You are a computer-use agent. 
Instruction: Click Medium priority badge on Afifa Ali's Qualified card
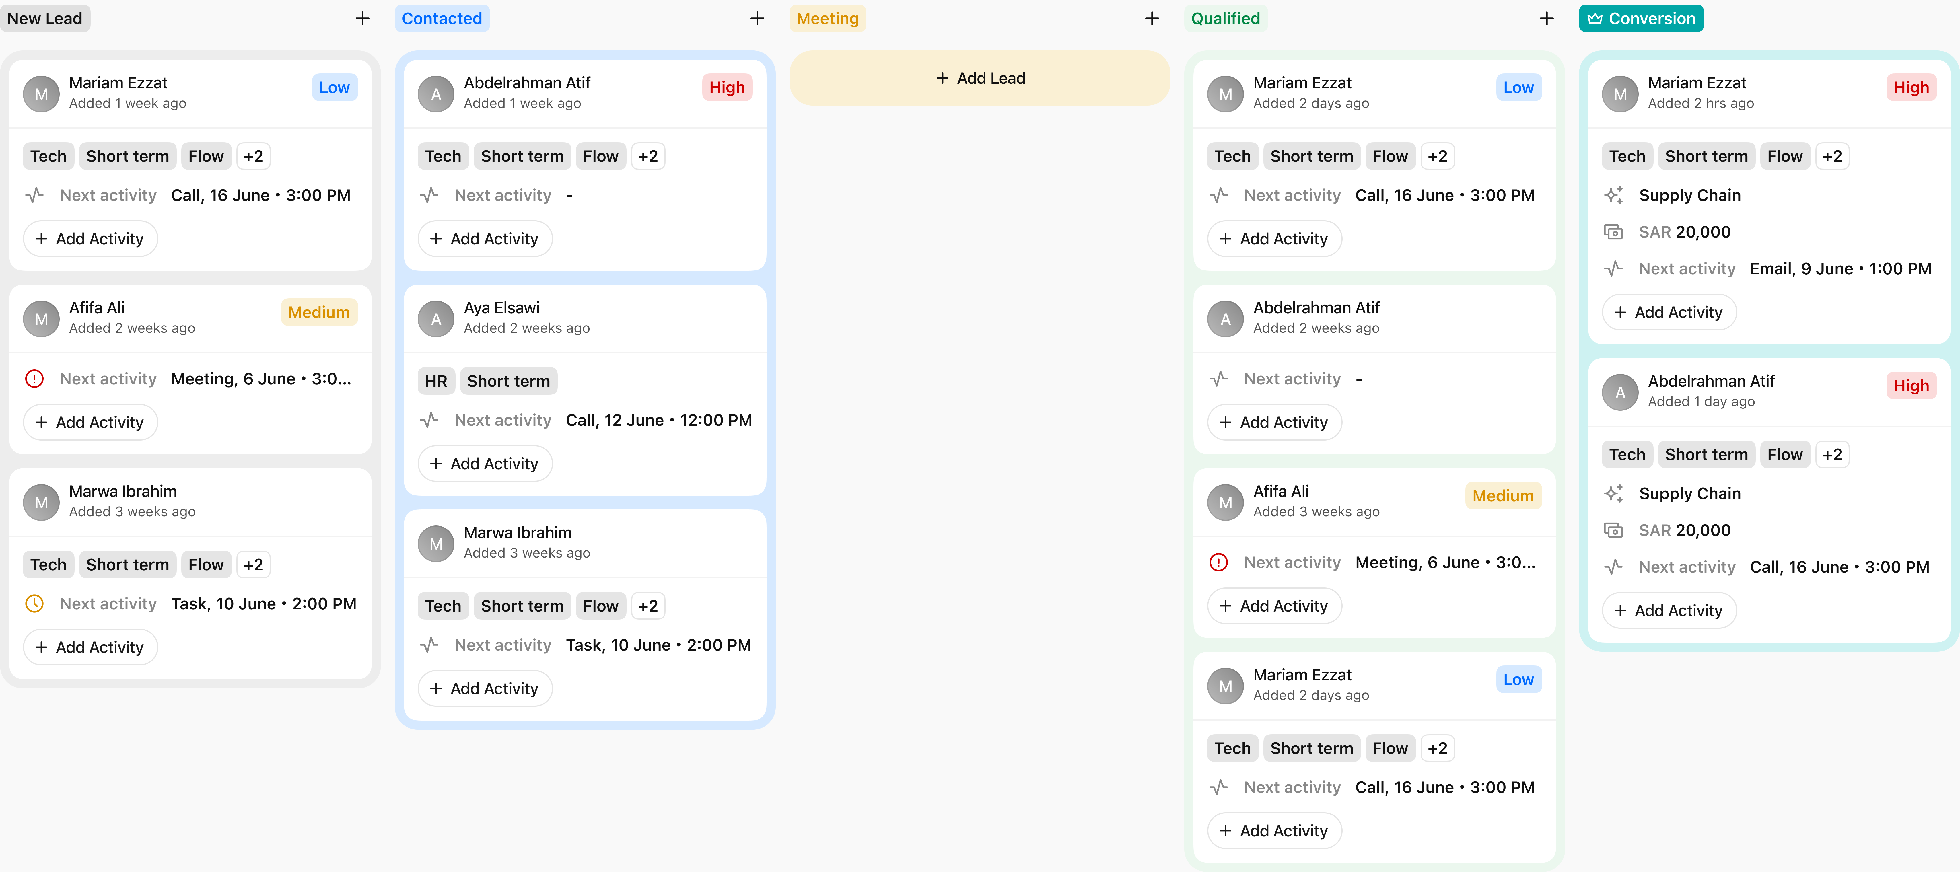pos(1504,496)
